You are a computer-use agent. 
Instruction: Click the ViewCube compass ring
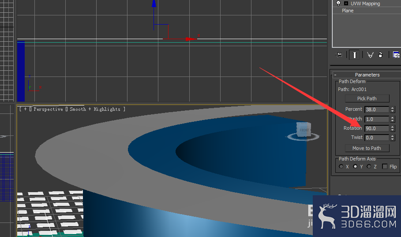[304, 138]
